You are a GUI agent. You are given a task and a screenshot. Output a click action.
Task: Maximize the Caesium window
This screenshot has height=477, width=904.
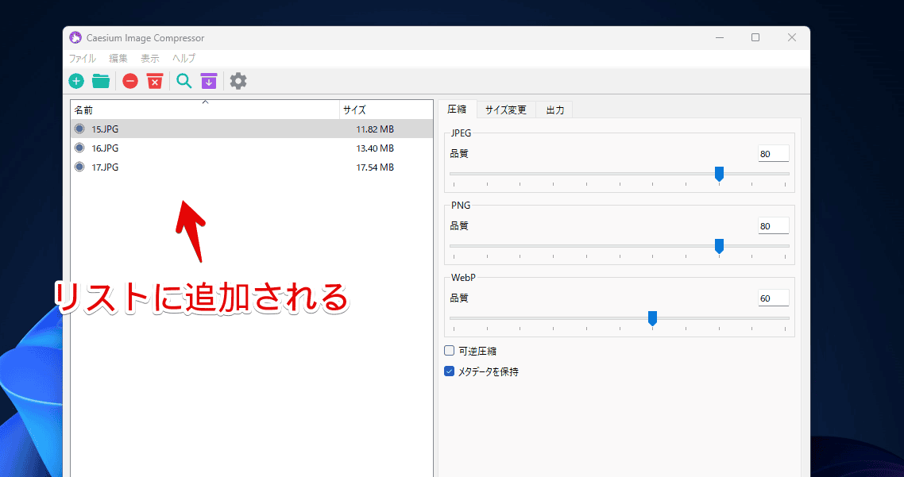755,38
